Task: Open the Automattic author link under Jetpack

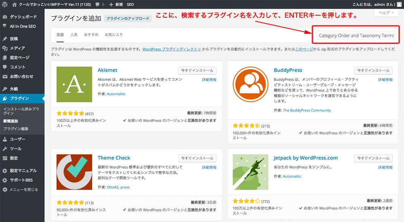Action: pyautogui.click(x=292, y=176)
